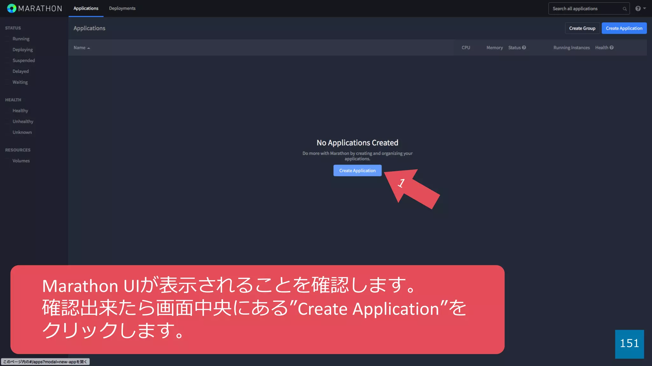Check the Suspended status filter
This screenshot has height=366, width=652.
click(x=7, y=60)
